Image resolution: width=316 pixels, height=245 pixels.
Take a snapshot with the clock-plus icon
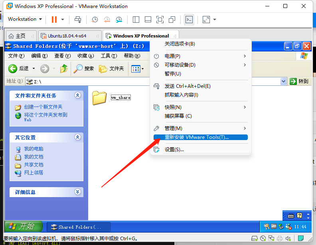point(95,20)
